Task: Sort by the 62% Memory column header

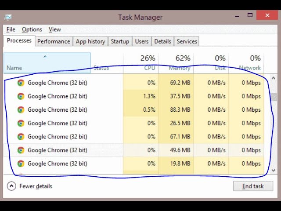Action: point(176,63)
